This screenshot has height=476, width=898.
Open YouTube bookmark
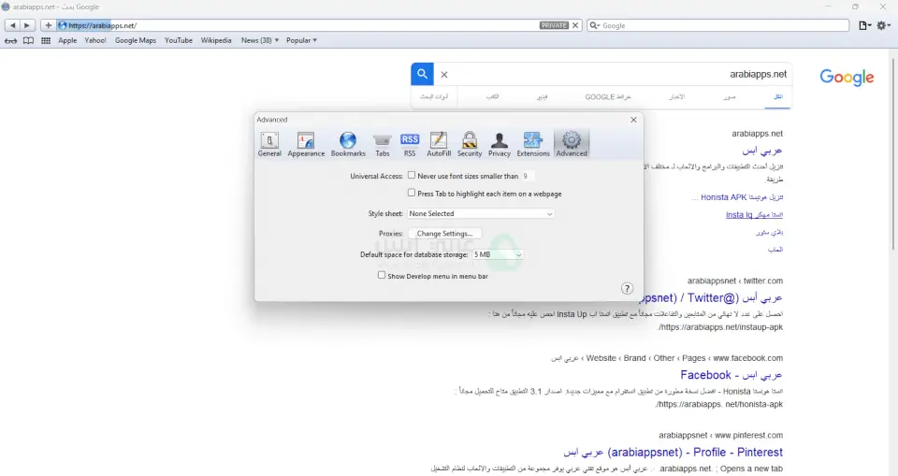[x=178, y=40]
